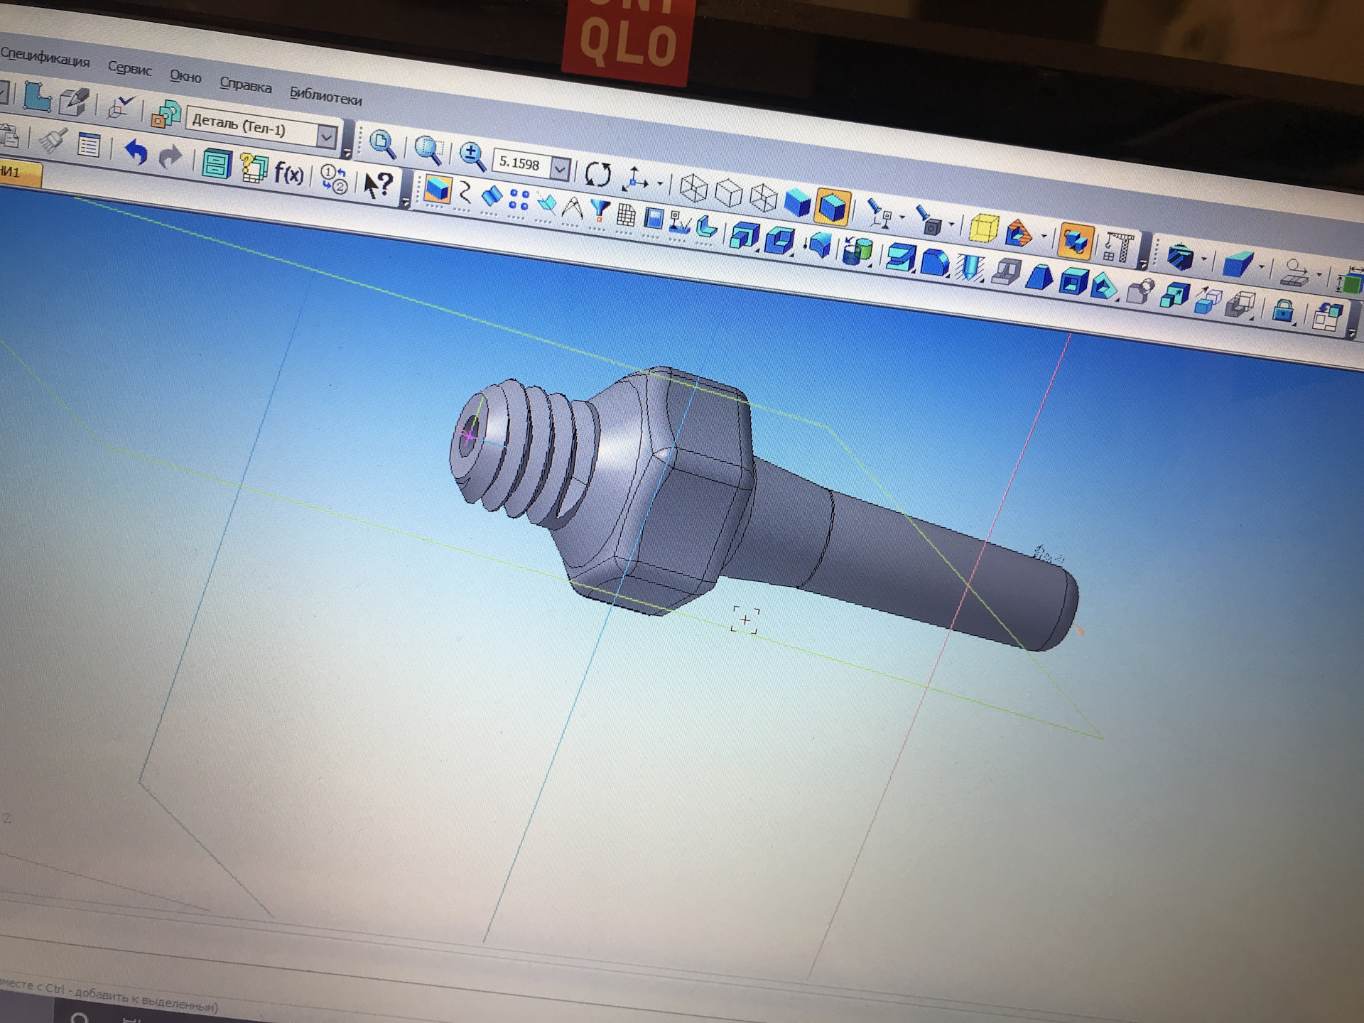Toggle yellow perspective cube view
This screenshot has height=1023, width=1364.
[x=983, y=229]
